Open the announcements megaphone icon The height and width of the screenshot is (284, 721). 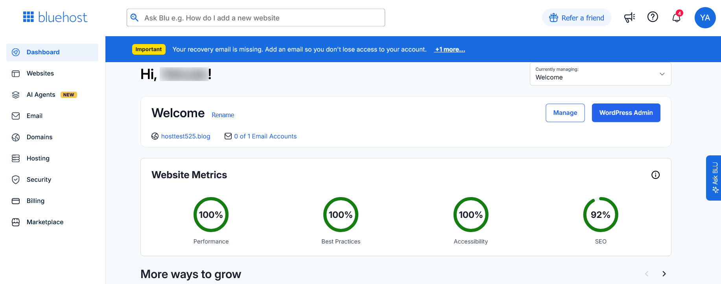coord(629,18)
